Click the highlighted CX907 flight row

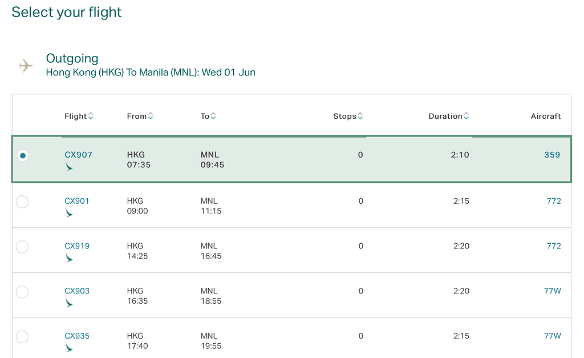(292, 159)
